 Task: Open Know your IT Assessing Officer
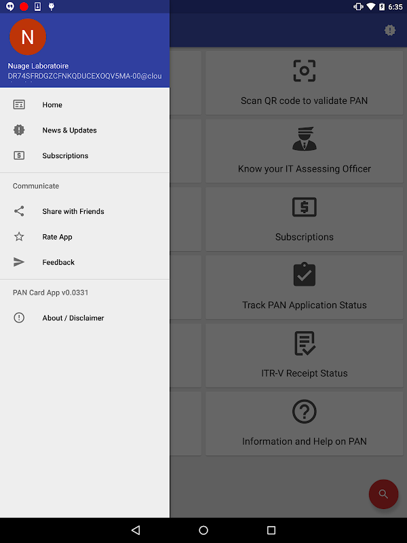click(304, 151)
